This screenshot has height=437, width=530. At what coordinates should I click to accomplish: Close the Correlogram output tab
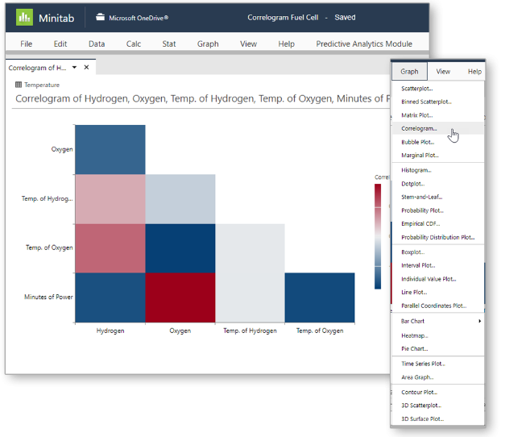pyautogui.click(x=86, y=67)
